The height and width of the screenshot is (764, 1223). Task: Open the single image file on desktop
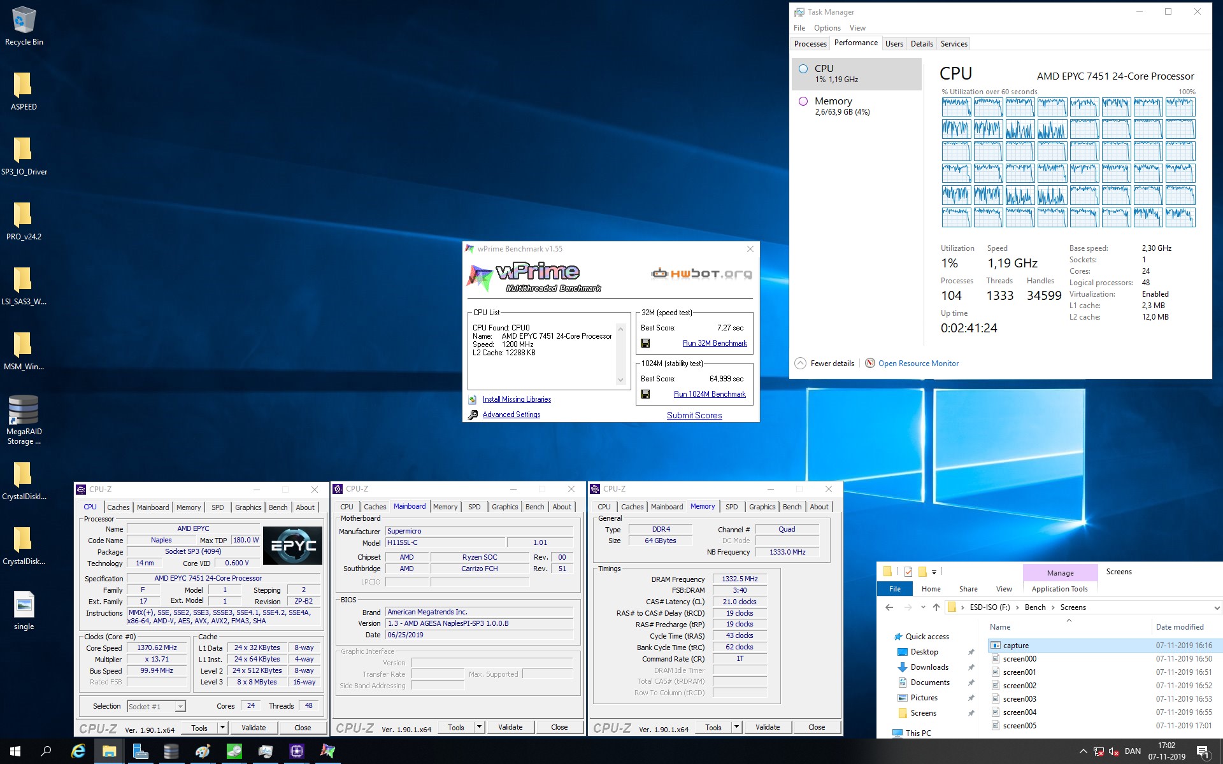24,610
